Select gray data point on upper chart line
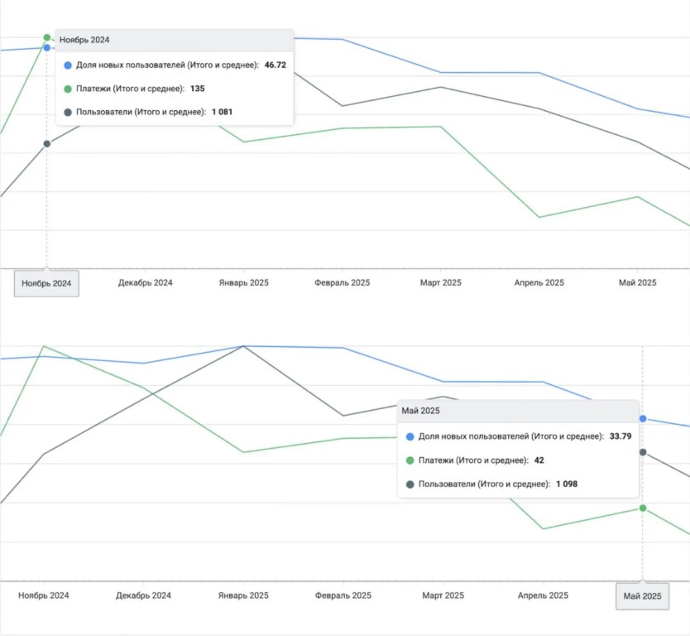Viewport: 690px width, 636px height. click(x=47, y=144)
